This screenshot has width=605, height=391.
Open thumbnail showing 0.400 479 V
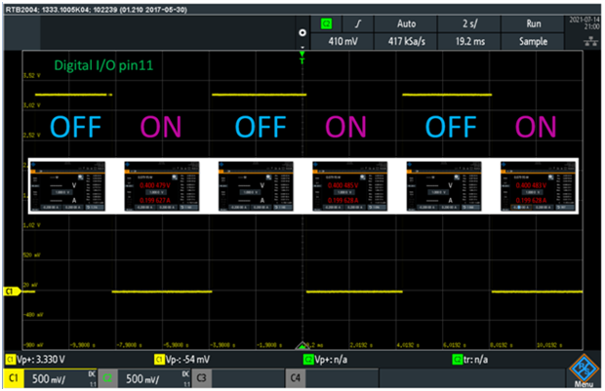point(162,186)
